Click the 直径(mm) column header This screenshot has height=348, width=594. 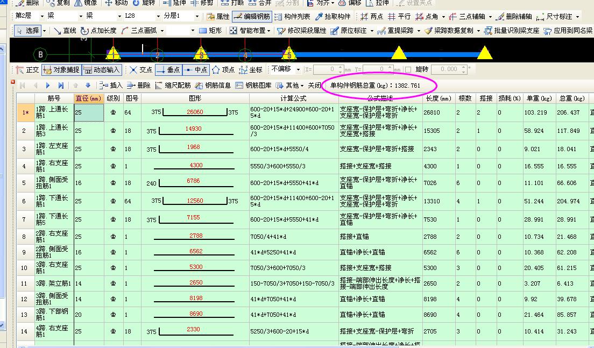point(89,98)
